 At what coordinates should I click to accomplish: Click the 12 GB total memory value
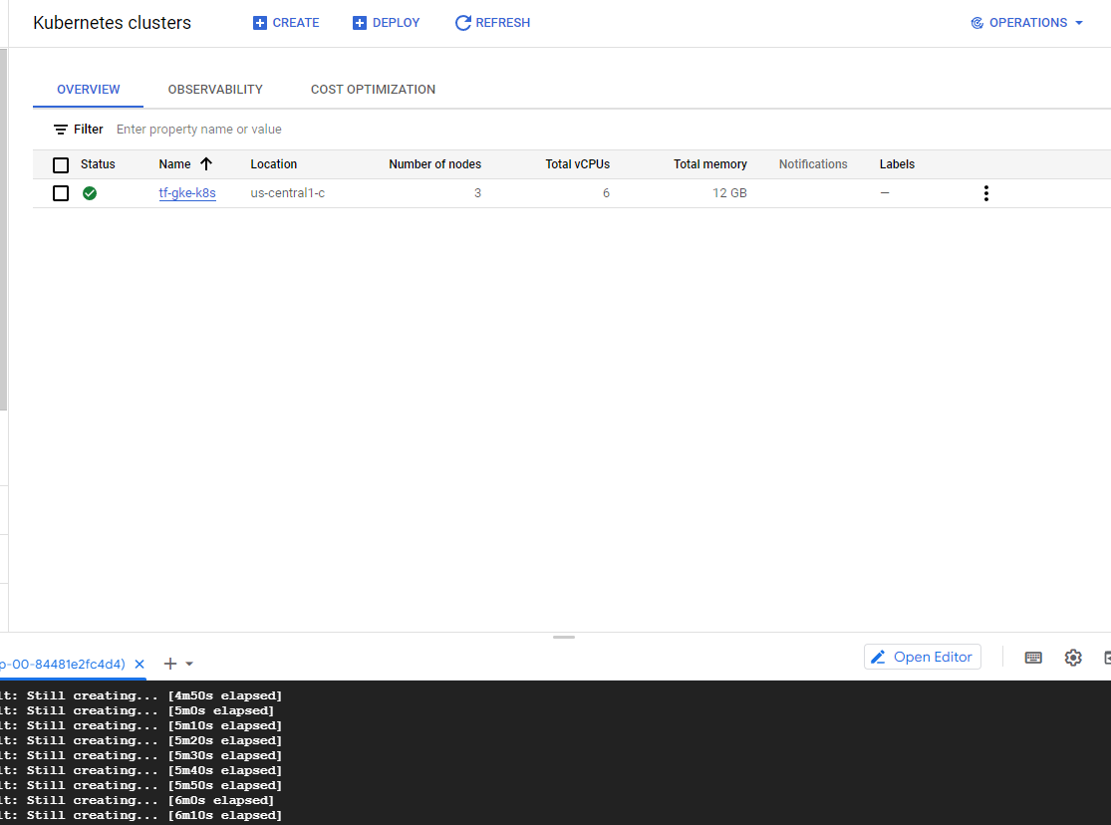pos(729,192)
